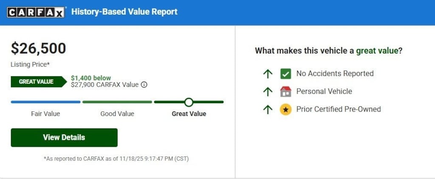Select the Great Value label
Viewport: 435px width, 179px height.
point(189,114)
